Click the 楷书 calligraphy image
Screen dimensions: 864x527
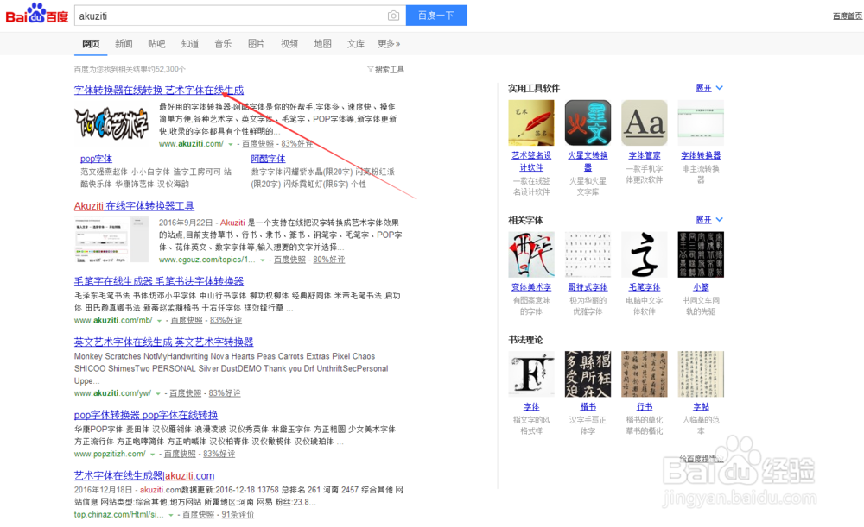pyautogui.click(x=588, y=374)
